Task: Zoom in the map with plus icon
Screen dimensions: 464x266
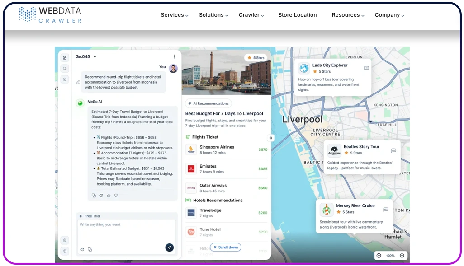Action: (402, 256)
